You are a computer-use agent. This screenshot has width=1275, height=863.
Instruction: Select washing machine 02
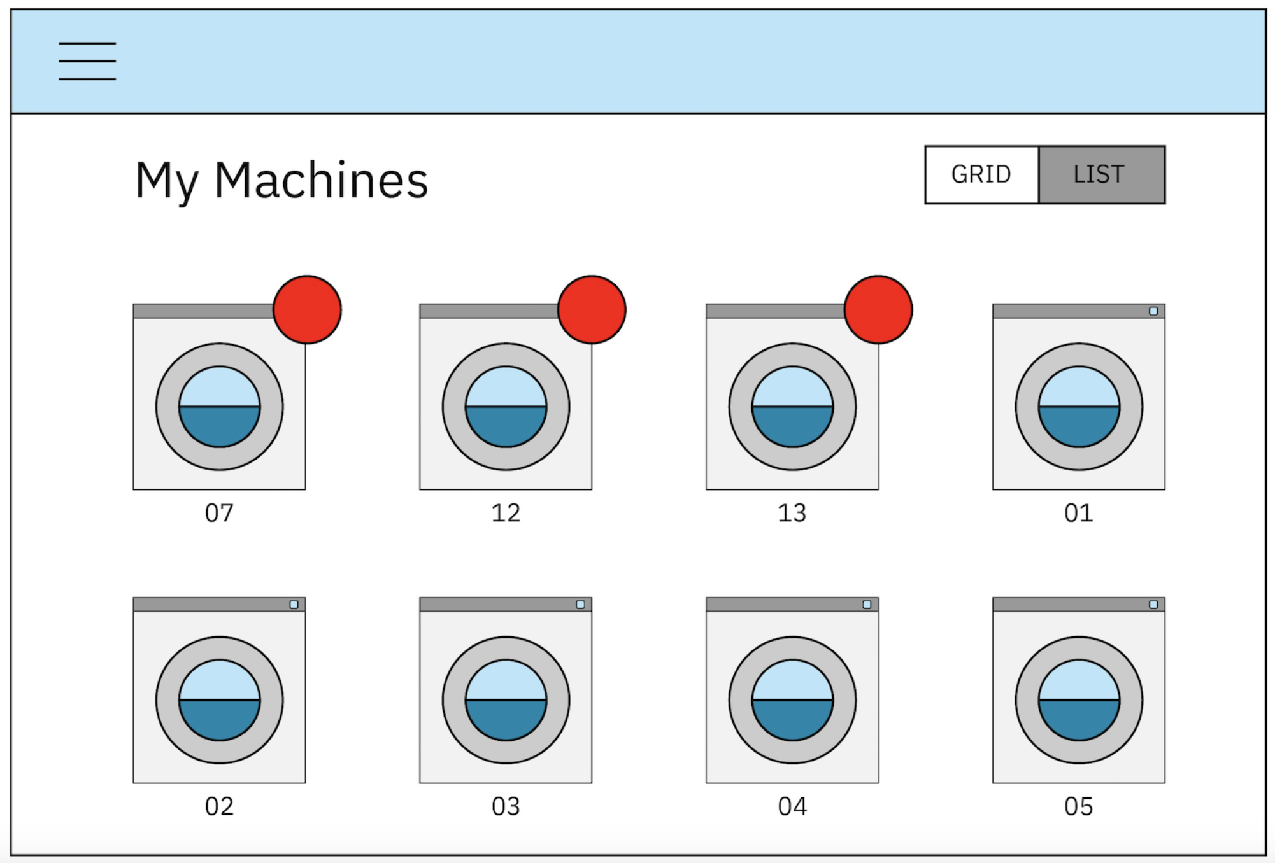pyautogui.click(x=219, y=699)
